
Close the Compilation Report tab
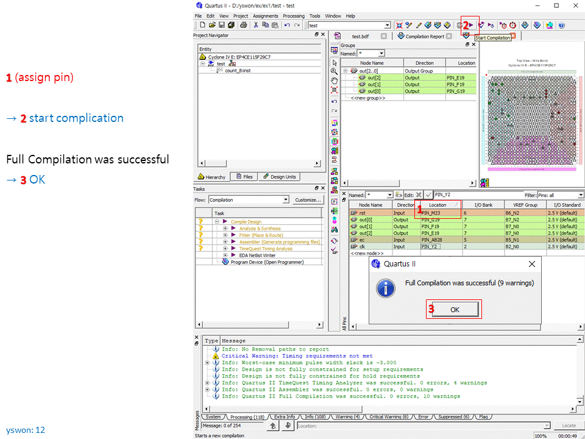pos(449,36)
